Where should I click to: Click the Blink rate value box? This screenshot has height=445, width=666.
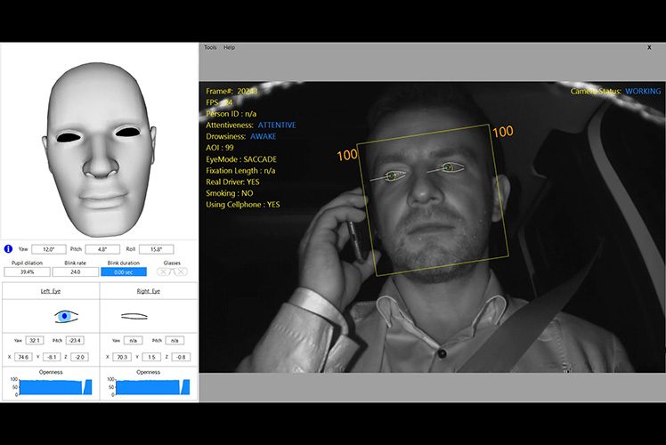76,271
